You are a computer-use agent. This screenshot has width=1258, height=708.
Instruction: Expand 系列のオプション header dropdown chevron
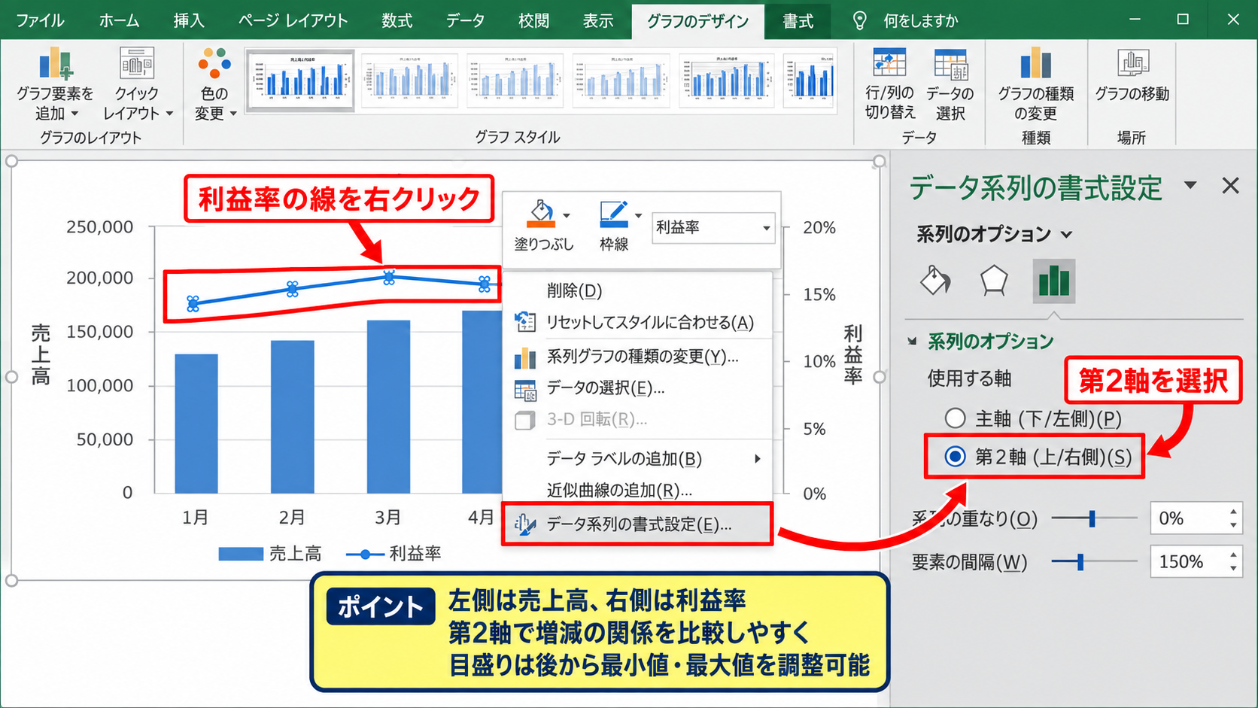1066,235
